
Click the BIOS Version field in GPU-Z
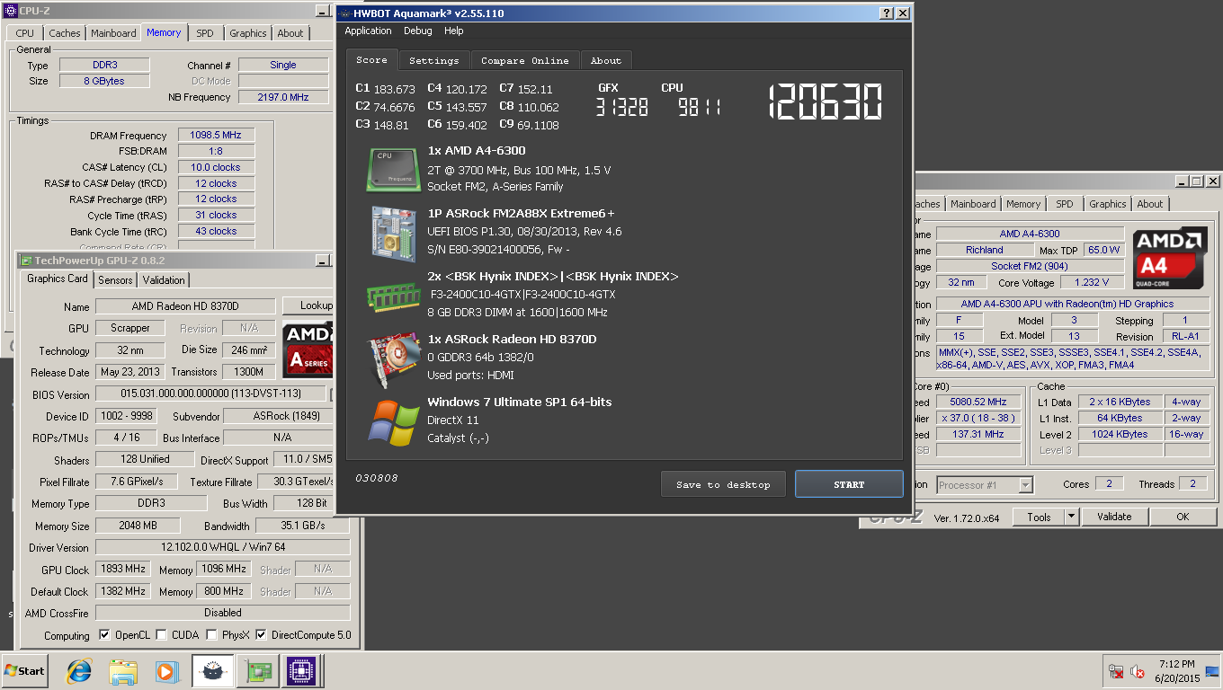click(211, 394)
